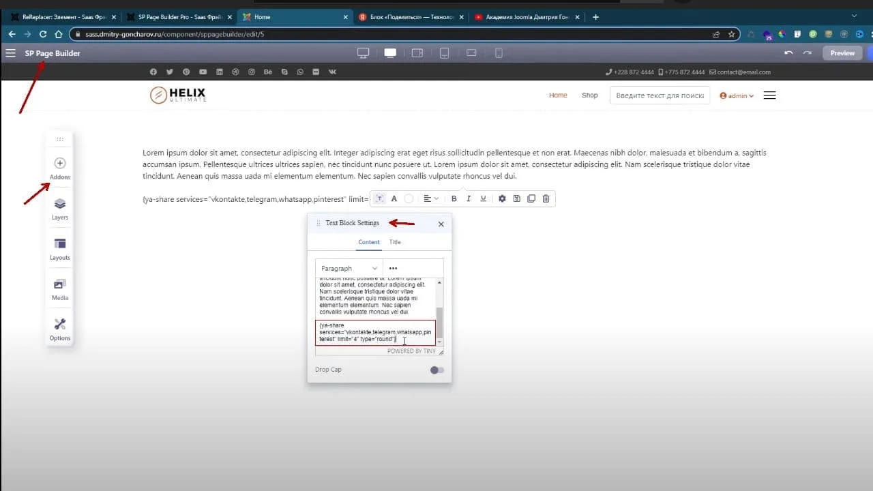Switch to the large desktop device view

click(x=363, y=53)
